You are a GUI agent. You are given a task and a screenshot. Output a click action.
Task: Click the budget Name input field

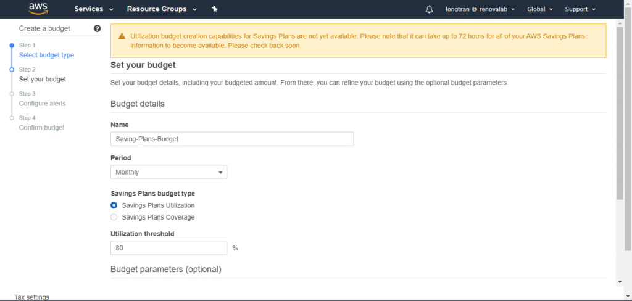click(x=232, y=139)
